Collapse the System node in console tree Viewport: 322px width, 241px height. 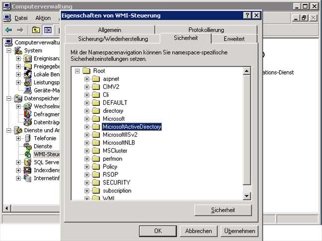pyautogui.click(x=9, y=51)
